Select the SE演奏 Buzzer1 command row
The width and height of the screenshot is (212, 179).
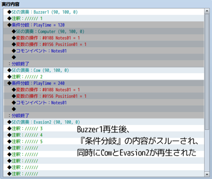[104, 12]
